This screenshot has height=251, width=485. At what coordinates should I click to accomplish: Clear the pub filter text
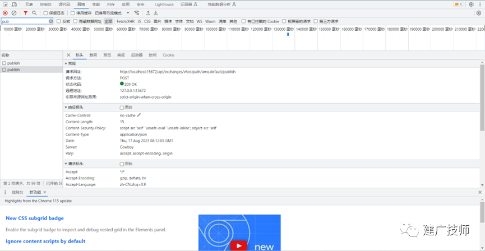[50, 21]
